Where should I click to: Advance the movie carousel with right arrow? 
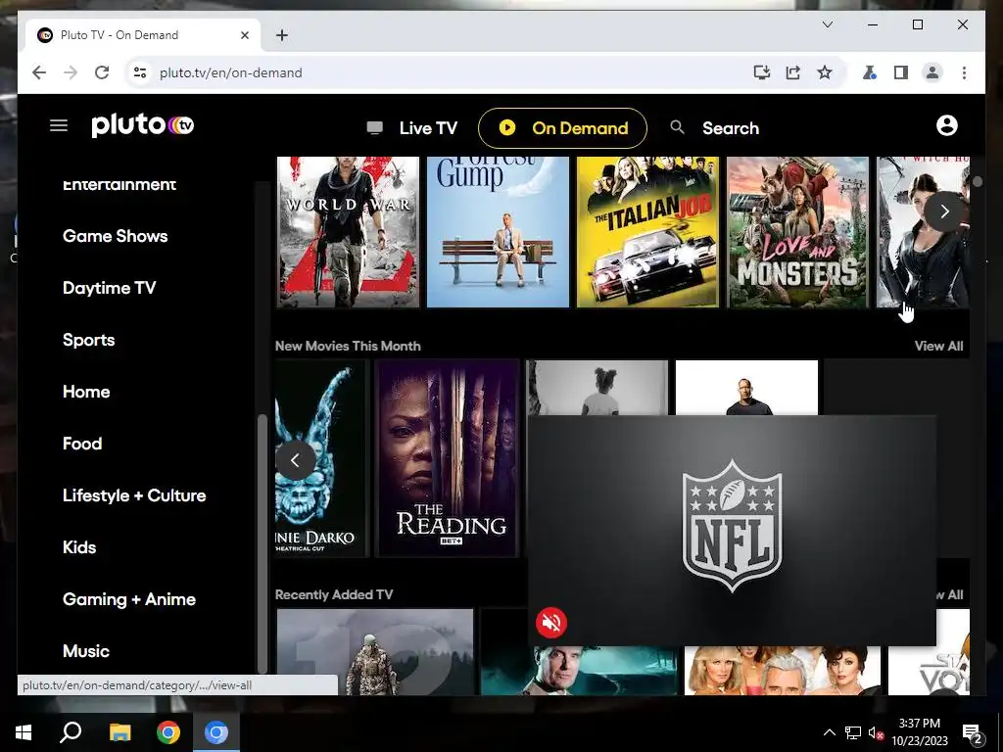(x=945, y=211)
